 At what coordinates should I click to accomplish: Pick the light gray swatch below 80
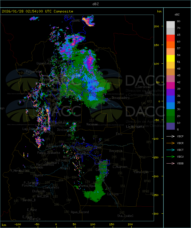pyautogui.click(x=170, y=24)
